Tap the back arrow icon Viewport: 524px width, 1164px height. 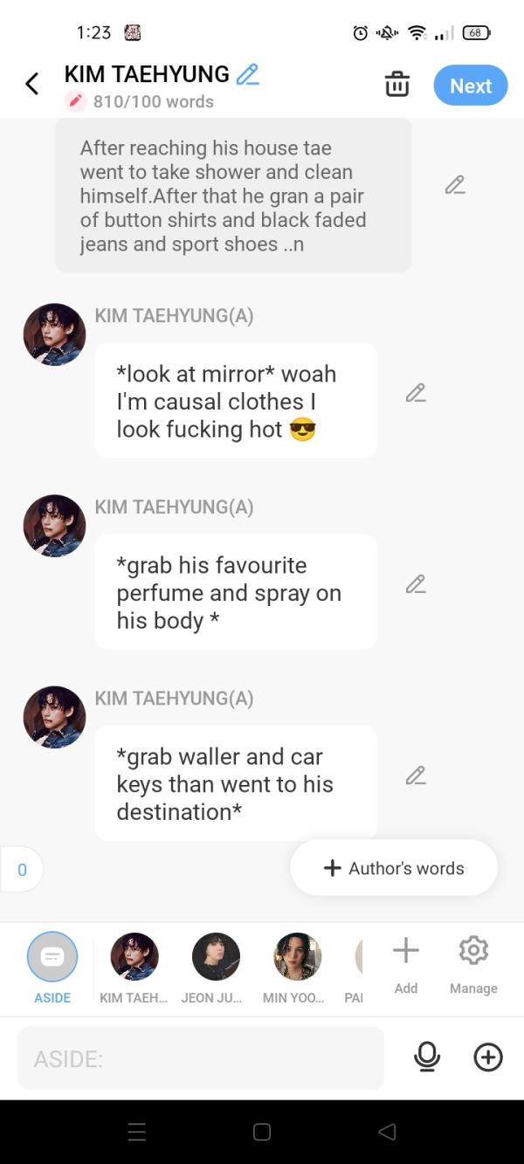coord(32,84)
